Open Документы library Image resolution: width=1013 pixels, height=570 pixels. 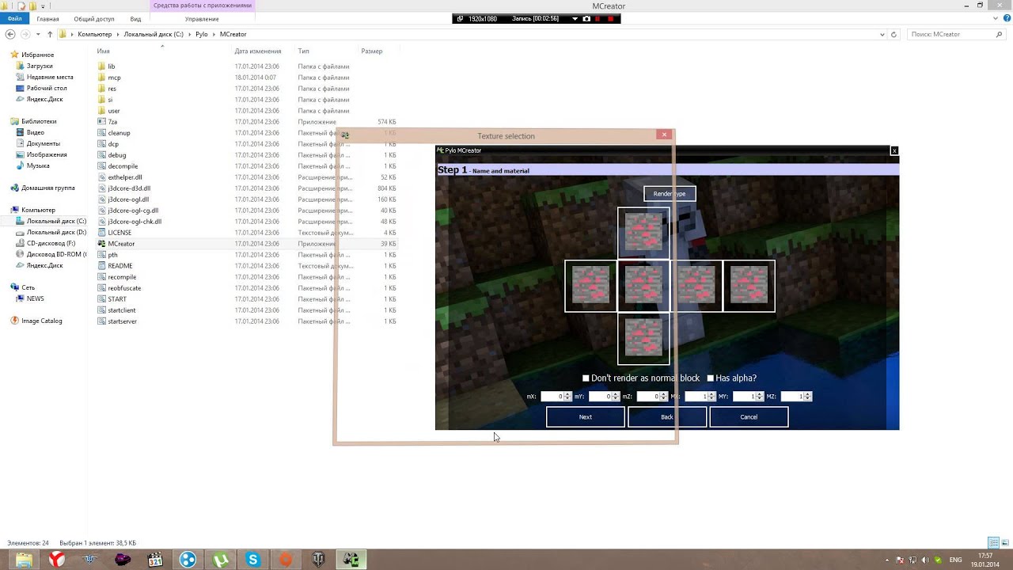[x=43, y=143]
